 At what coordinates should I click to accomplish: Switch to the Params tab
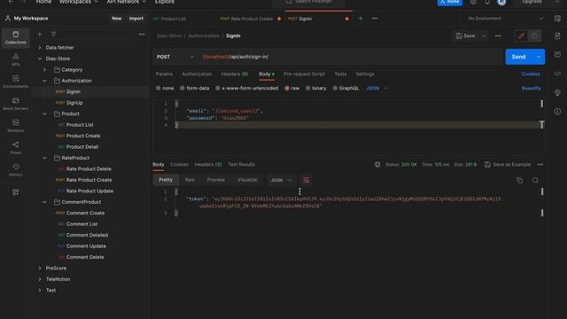tap(164, 74)
